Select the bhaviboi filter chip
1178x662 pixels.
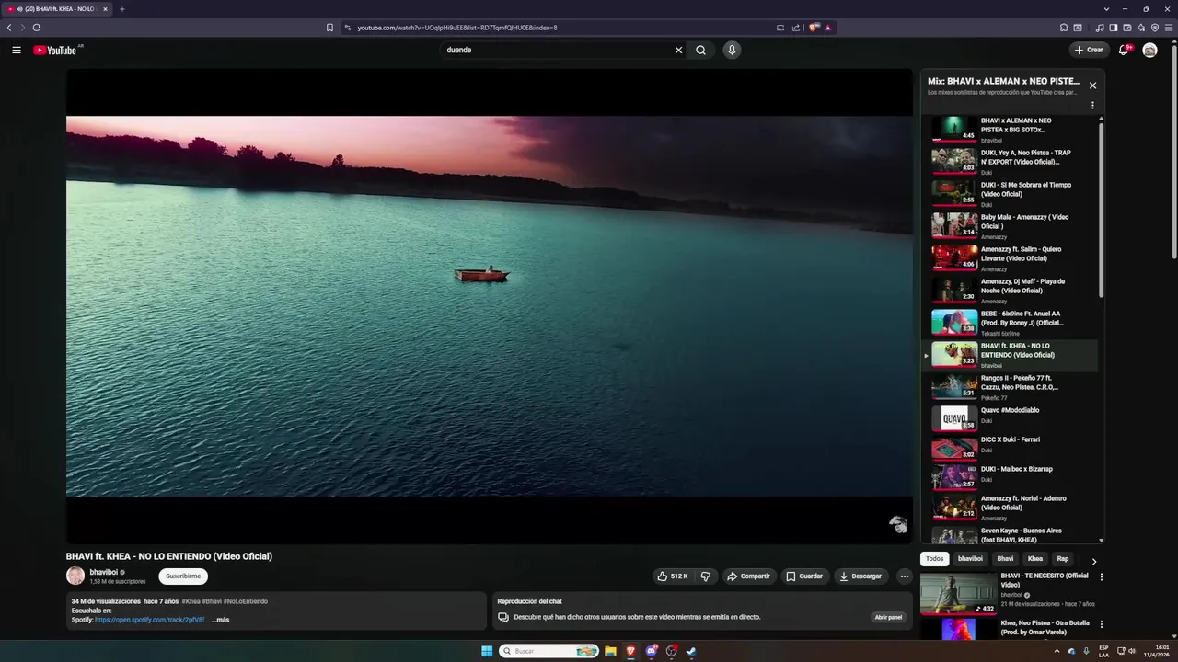970,559
